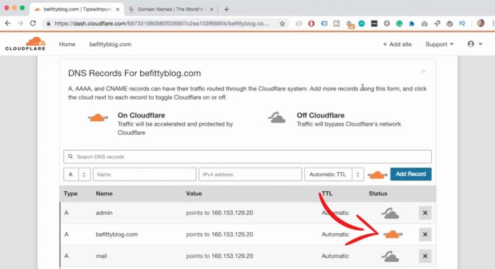Viewport: 495px width, 269px height.
Task: Click the Add site link
Action: coord(397,44)
